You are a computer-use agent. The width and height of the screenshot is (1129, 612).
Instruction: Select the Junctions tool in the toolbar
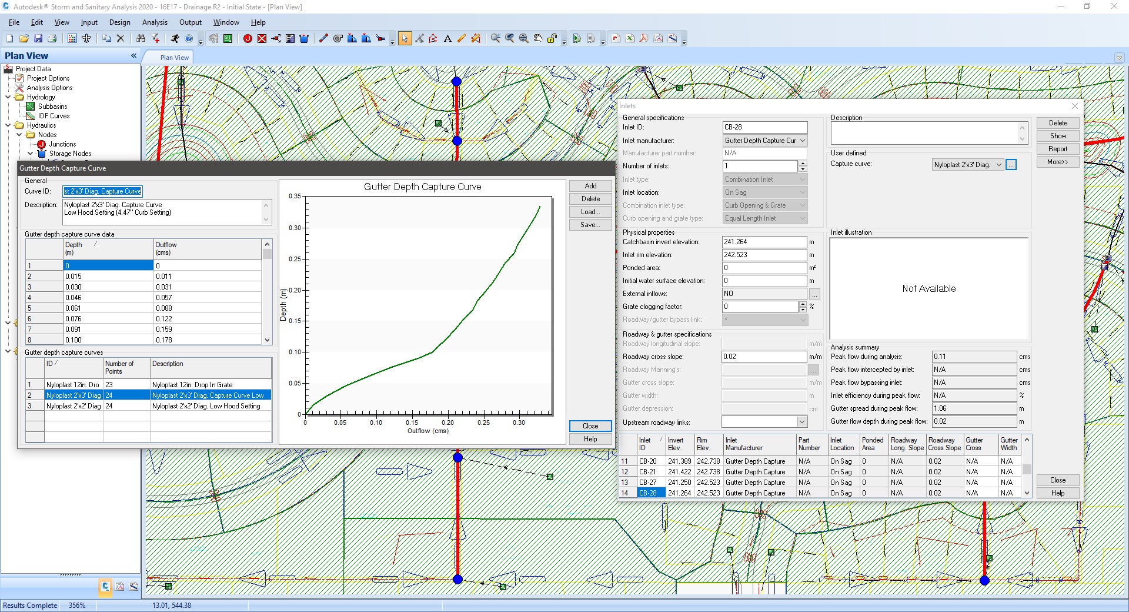click(248, 38)
